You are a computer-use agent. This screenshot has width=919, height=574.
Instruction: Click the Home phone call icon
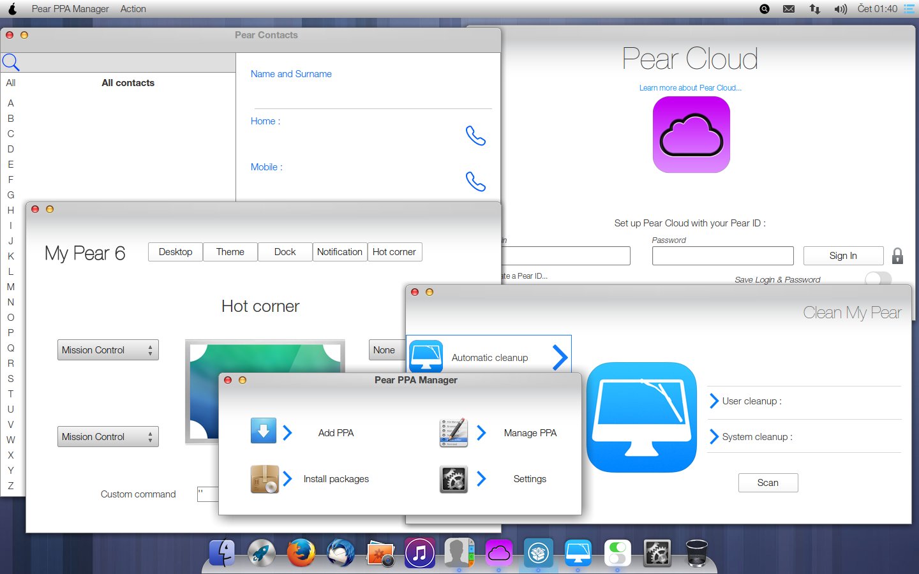pos(475,135)
